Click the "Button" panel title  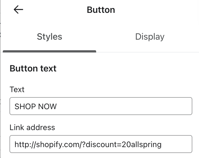coord(101,10)
